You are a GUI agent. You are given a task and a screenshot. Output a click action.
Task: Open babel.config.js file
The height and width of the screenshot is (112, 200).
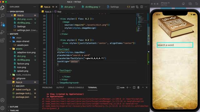(x=22, y=90)
